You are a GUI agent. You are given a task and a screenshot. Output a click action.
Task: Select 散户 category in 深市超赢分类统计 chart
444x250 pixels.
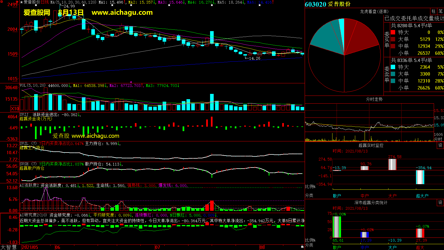tap(337, 247)
